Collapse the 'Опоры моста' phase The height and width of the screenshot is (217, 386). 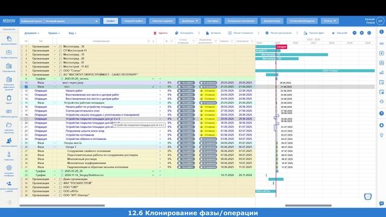pyautogui.click(x=55, y=143)
